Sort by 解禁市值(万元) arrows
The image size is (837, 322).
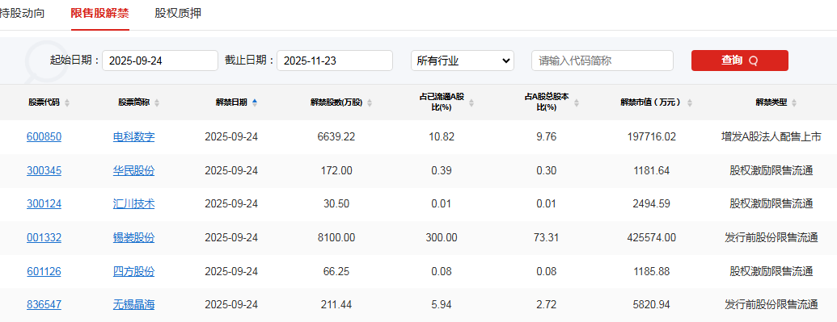pyautogui.click(x=690, y=102)
